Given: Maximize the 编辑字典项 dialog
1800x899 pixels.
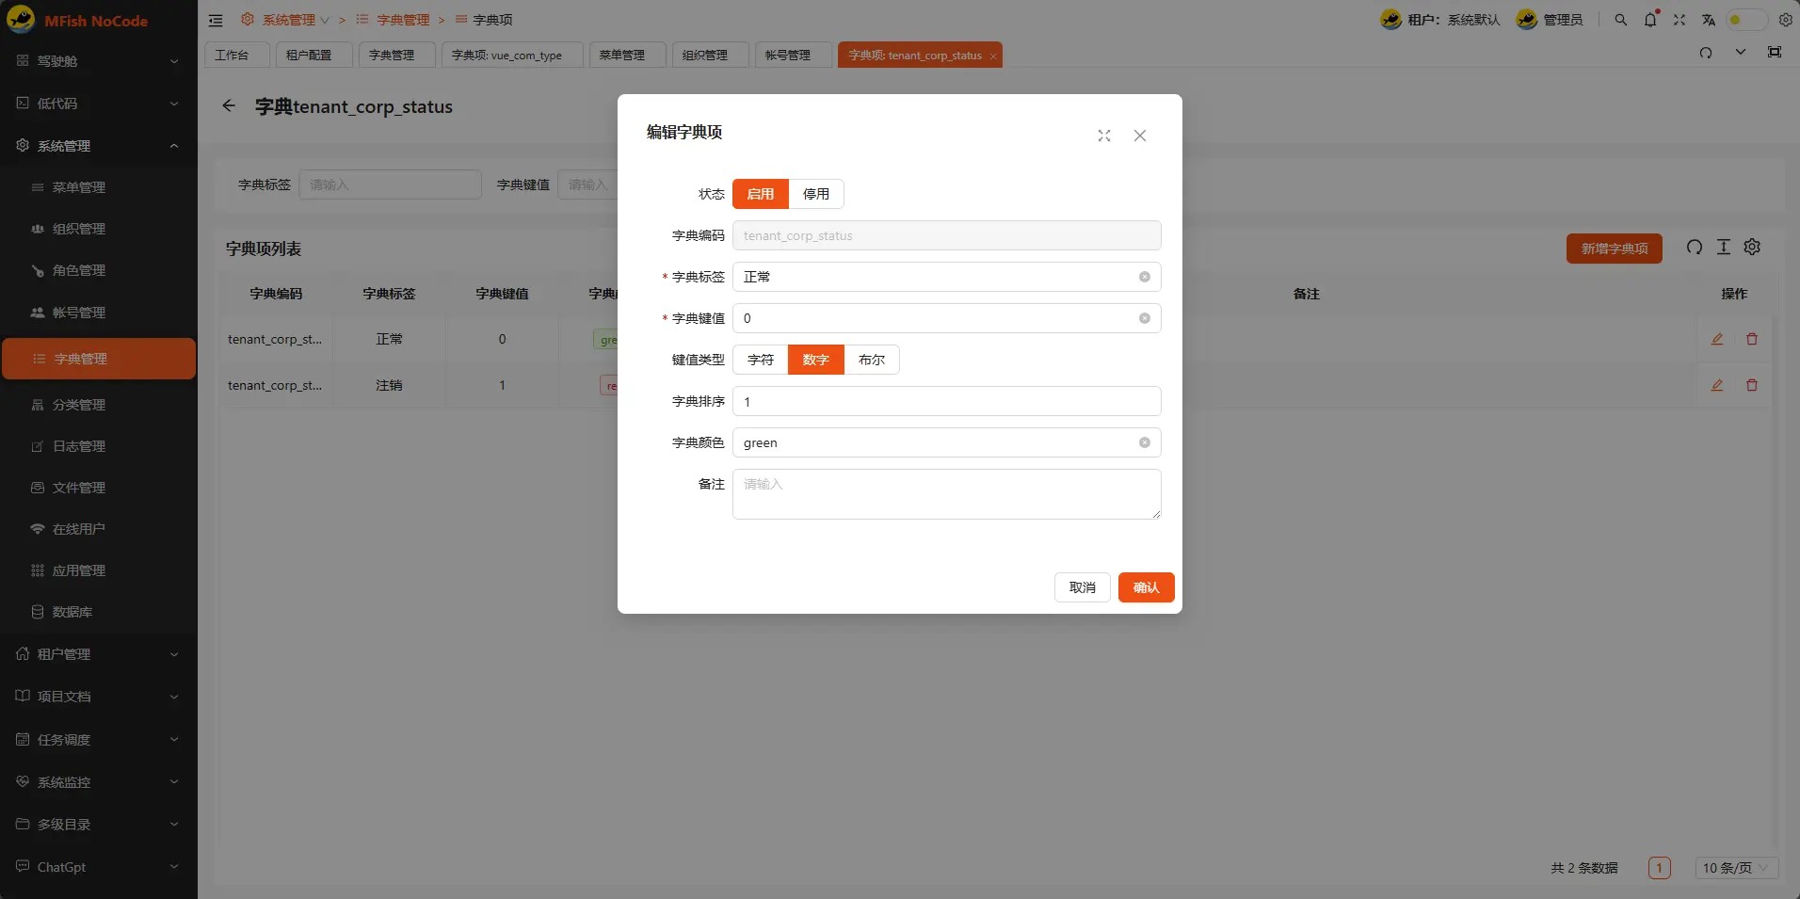Looking at the screenshot, I should coord(1104,136).
